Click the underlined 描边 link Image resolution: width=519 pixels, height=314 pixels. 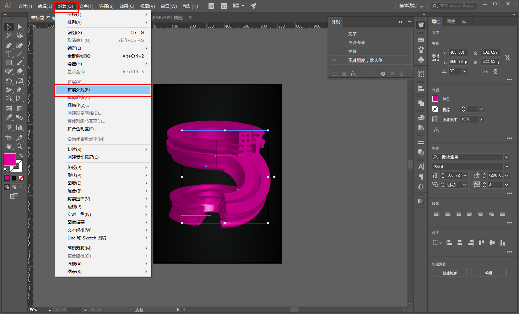coord(446,109)
